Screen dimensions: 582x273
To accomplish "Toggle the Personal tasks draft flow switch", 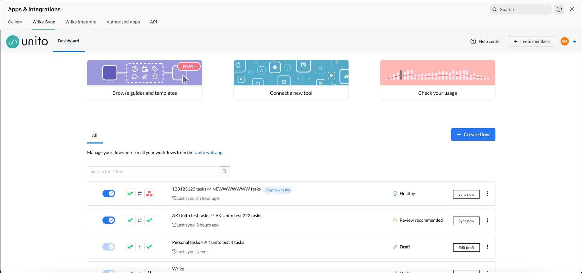I will [x=109, y=247].
